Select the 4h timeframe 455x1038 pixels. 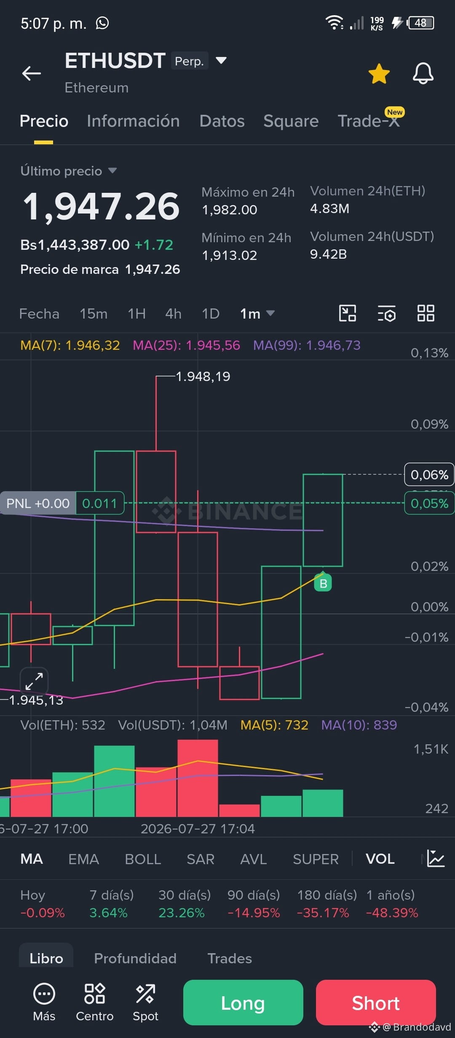pyautogui.click(x=173, y=314)
